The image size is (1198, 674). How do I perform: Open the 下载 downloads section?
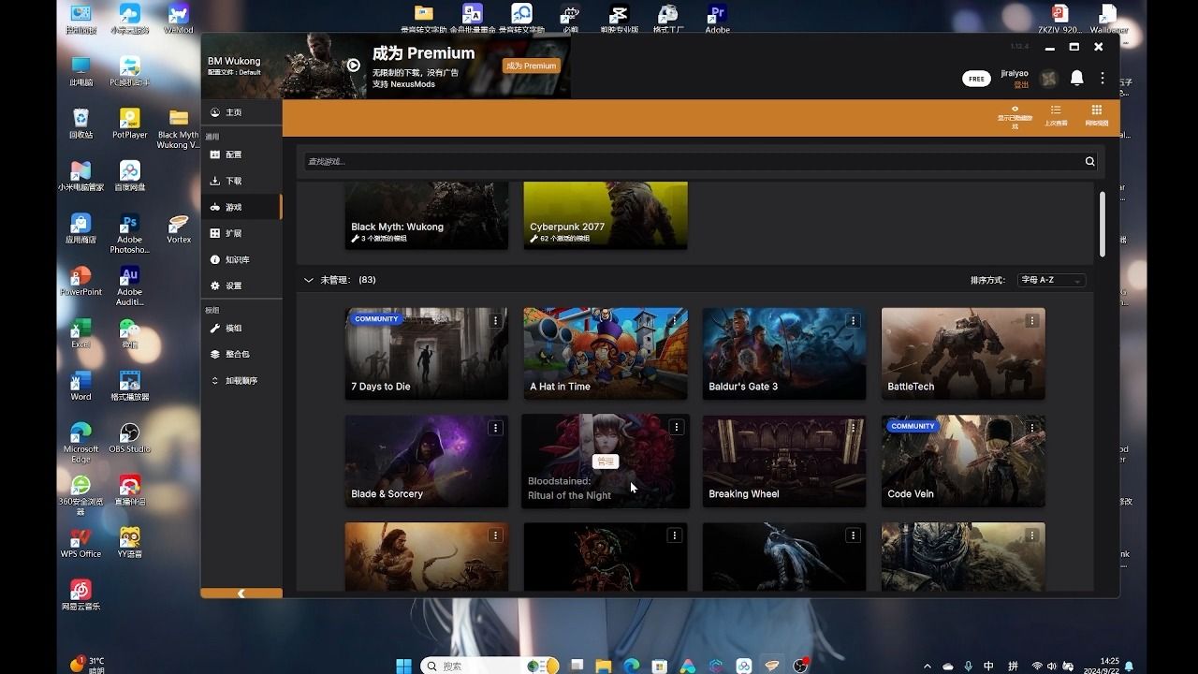coord(241,181)
